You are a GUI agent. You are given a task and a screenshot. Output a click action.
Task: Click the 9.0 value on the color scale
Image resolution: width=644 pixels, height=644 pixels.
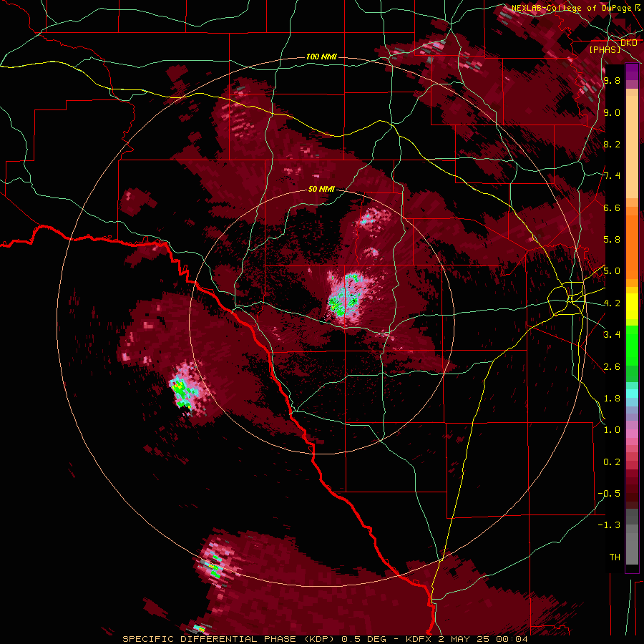pyautogui.click(x=612, y=113)
